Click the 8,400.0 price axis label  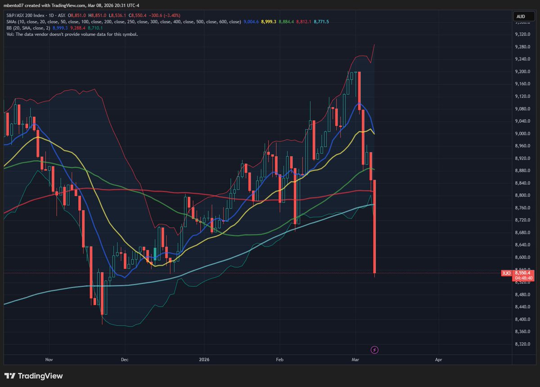(523, 319)
